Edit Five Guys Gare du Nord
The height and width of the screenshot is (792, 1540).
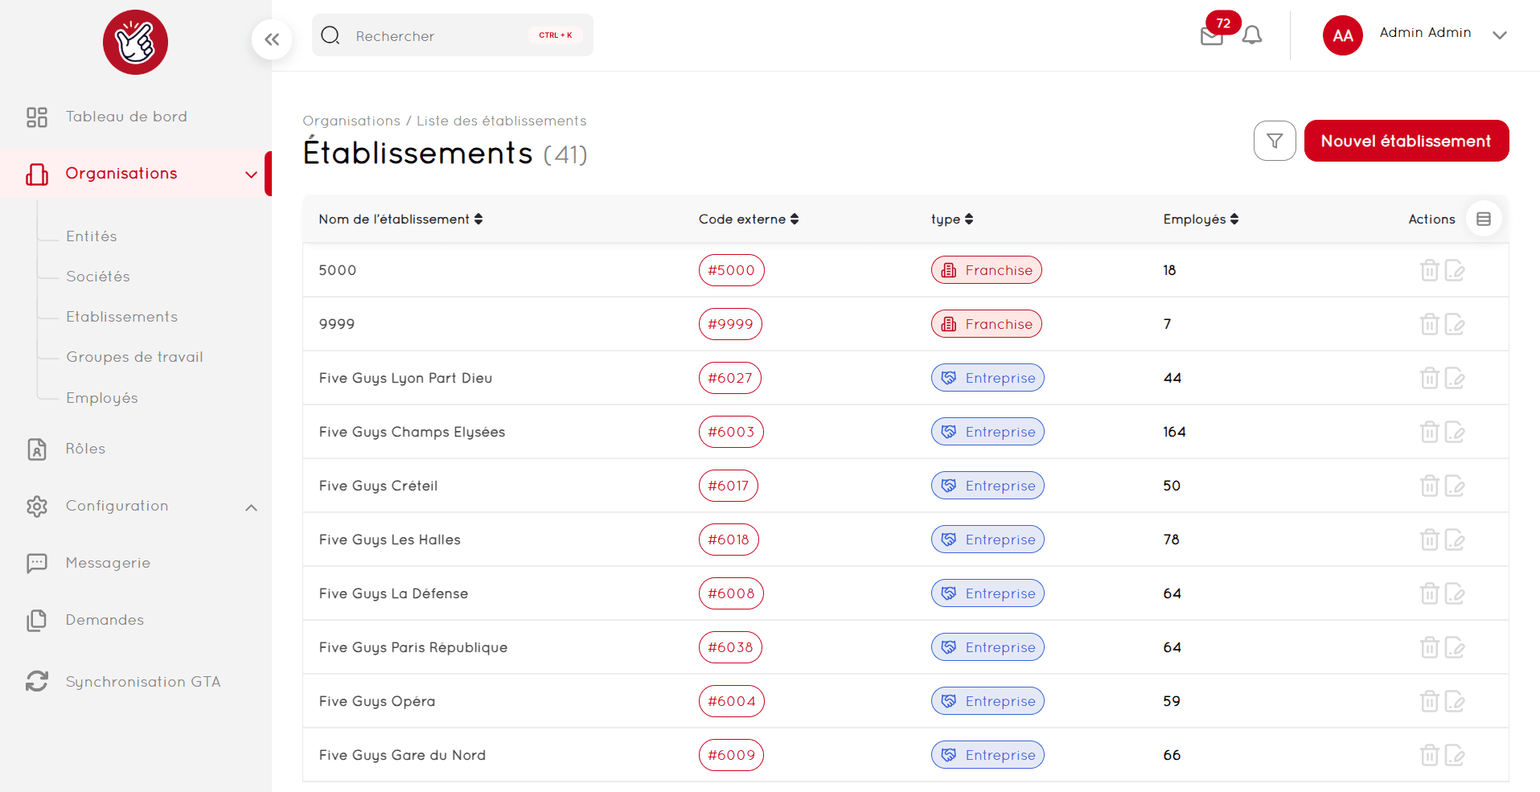[1455, 755]
